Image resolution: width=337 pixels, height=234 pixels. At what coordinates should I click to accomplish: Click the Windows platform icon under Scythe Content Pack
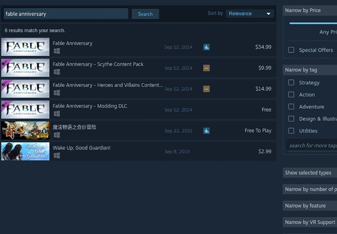(57, 72)
